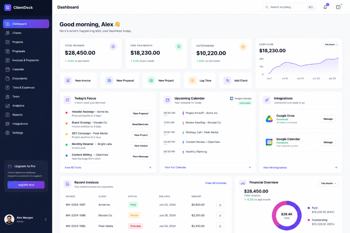Image resolution: width=350 pixels, height=233 pixels.
Task: Open Time & Expenses section
Action: [26, 87]
